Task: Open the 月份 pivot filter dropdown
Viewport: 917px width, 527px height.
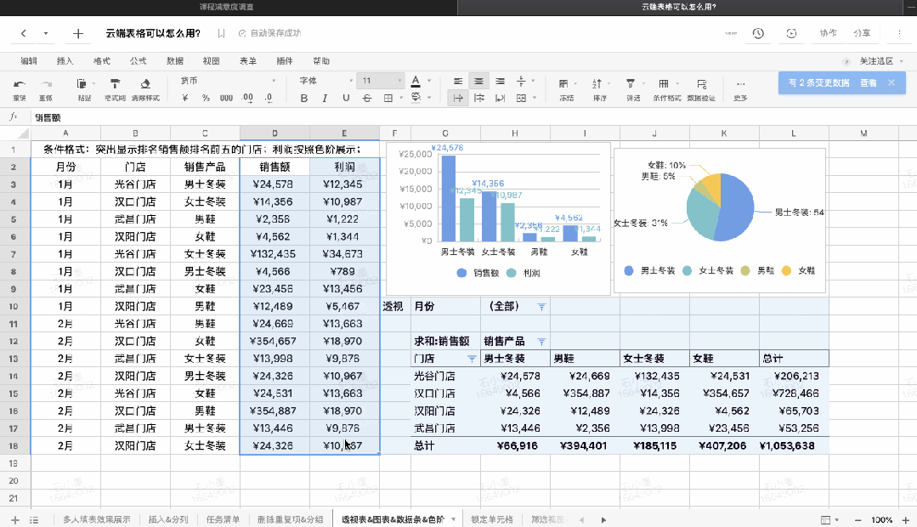Action: (541, 306)
